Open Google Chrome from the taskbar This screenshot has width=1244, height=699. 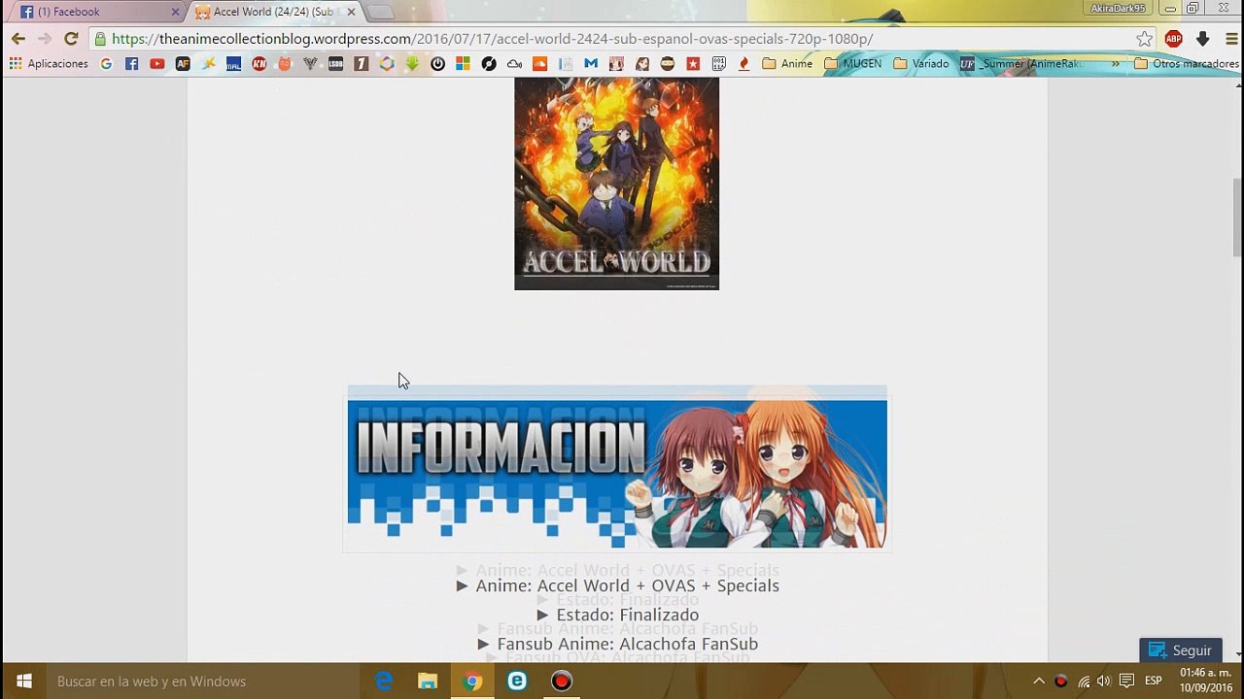(x=472, y=682)
